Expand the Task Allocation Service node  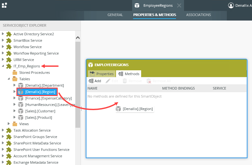point(3,130)
